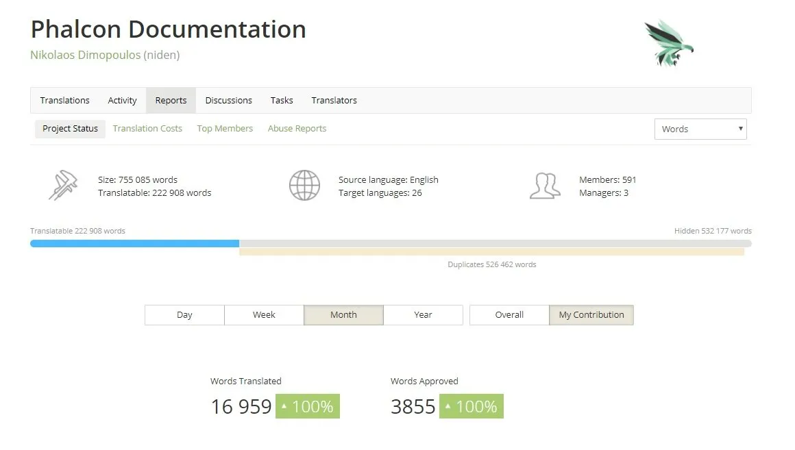Click the 'Words Translated' heading
795x450 pixels.
tap(246, 381)
